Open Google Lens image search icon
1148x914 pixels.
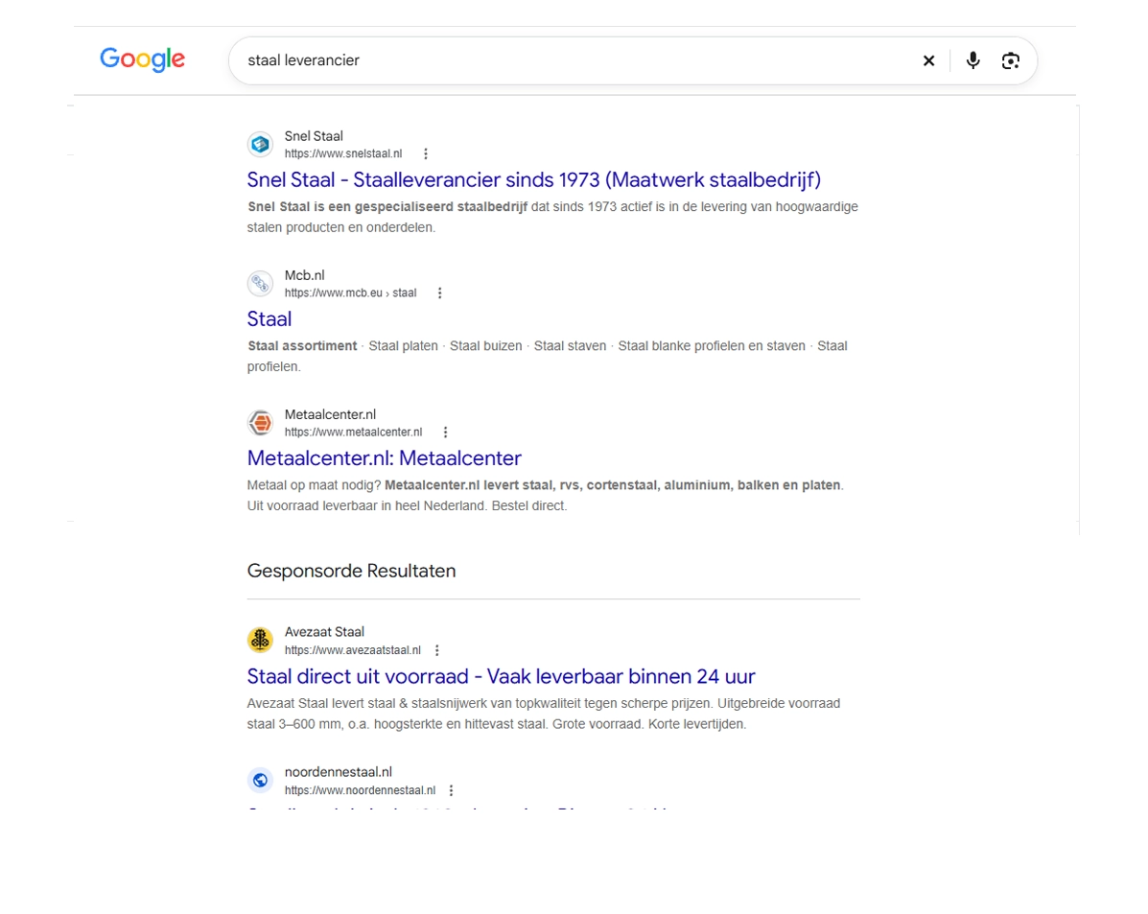point(1010,60)
